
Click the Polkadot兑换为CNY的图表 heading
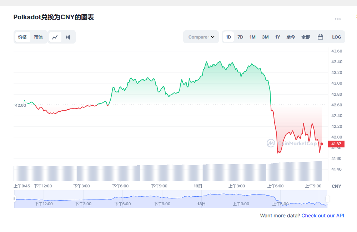click(x=54, y=17)
